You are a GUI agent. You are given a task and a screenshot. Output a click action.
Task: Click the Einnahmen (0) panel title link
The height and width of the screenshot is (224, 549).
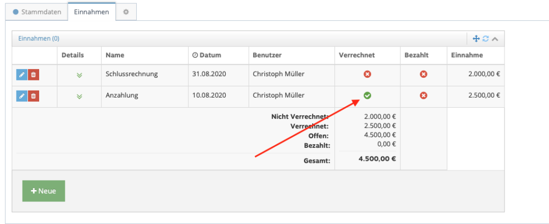coord(39,39)
